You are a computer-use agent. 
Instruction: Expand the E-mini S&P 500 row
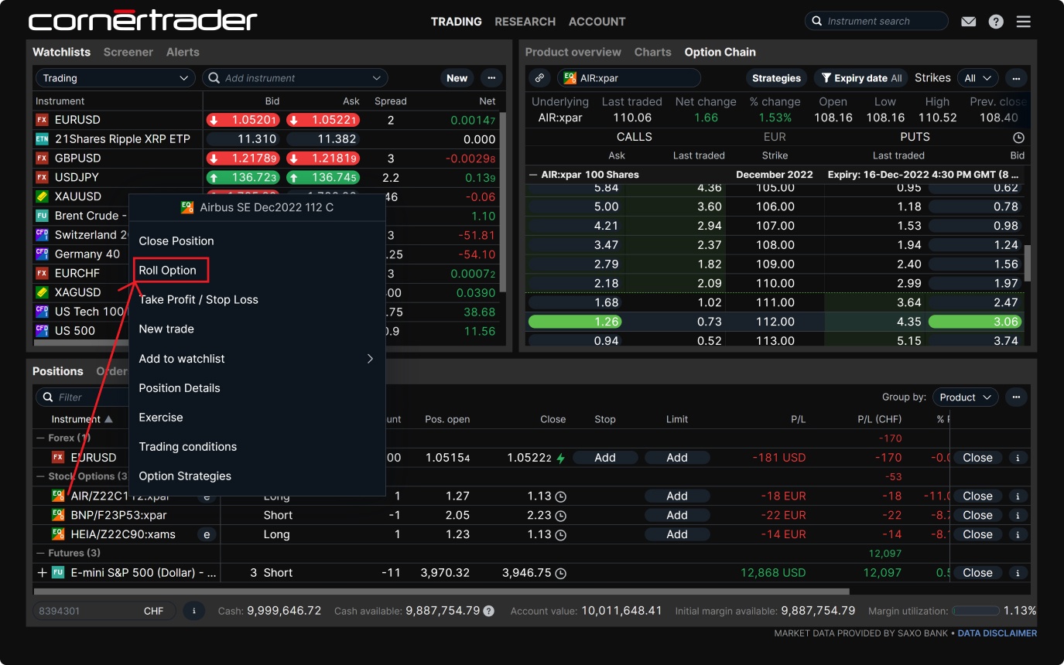42,574
